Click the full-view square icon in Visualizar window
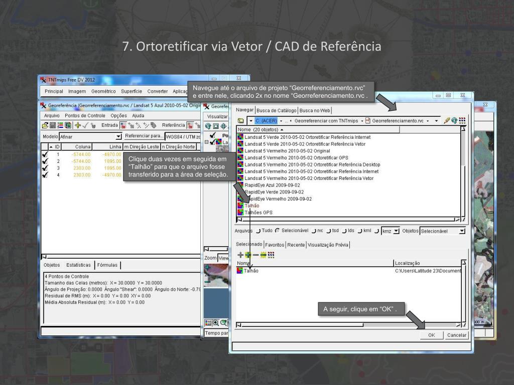Viewport: 514px width, 385px height. click(216, 126)
